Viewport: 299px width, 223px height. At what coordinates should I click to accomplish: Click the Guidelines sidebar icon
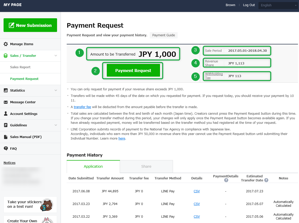click(6, 125)
